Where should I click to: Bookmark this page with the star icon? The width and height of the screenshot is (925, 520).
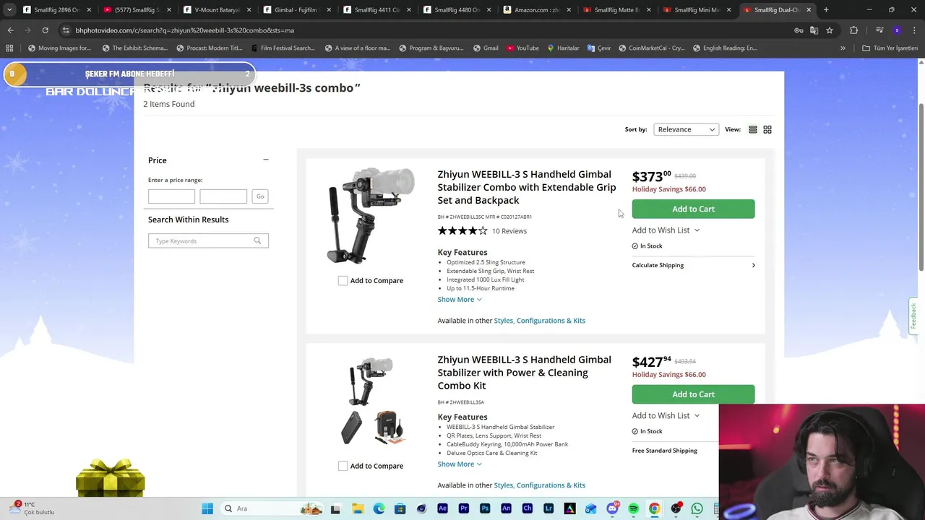pos(830,30)
